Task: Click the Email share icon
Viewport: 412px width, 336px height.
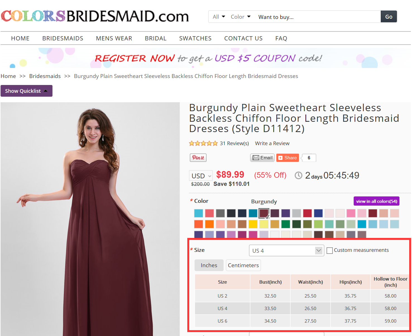Action: 262,158
